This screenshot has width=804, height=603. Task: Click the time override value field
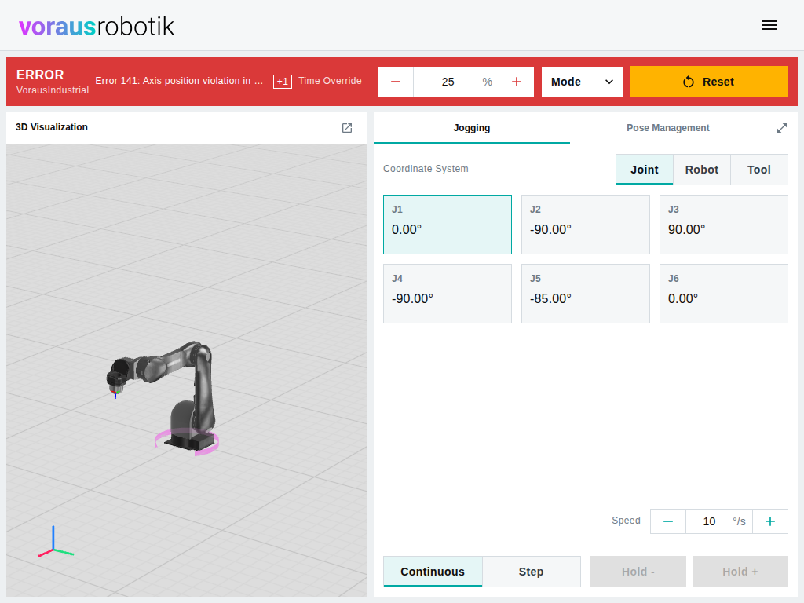[x=456, y=82]
